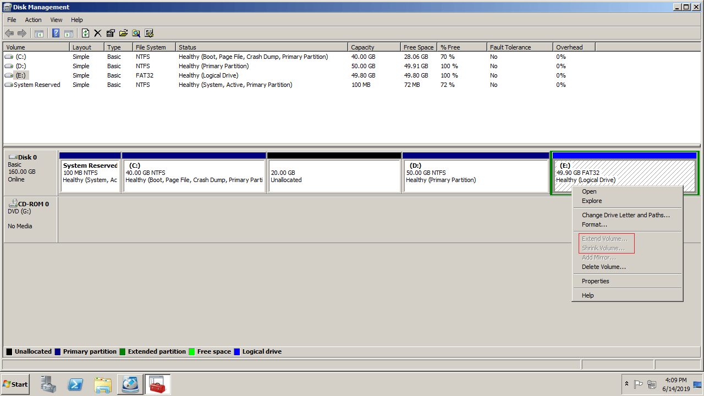Sort volumes by the Capacity column header

pyautogui.click(x=362, y=47)
